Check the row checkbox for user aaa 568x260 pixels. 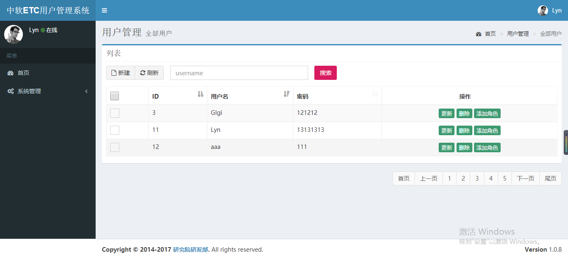click(x=114, y=147)
